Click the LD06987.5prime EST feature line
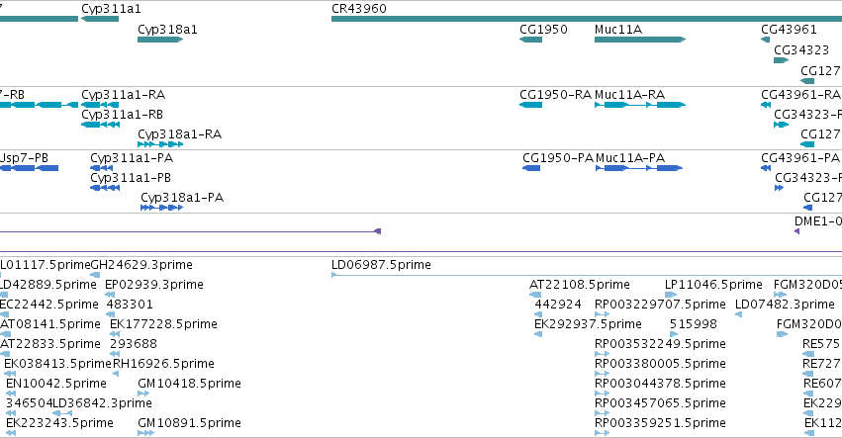Screen dimensions: 842x438 587,275
